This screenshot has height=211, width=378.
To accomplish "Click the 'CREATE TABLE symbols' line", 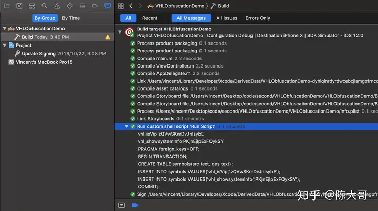I will (x=185, y=164).
